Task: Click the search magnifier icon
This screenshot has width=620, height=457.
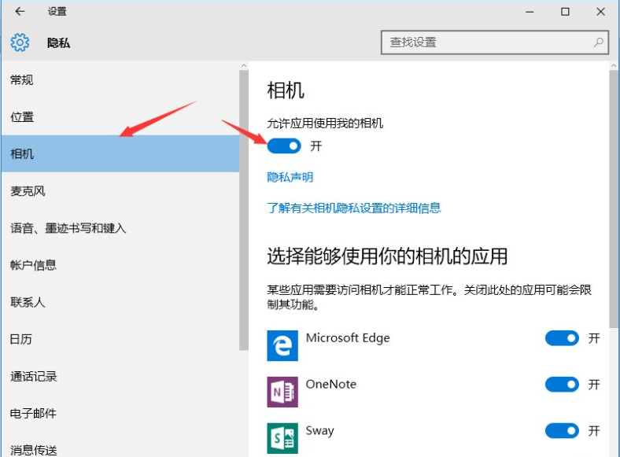Action: pos(598,42)
